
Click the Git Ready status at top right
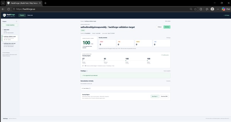pos(227,15)
